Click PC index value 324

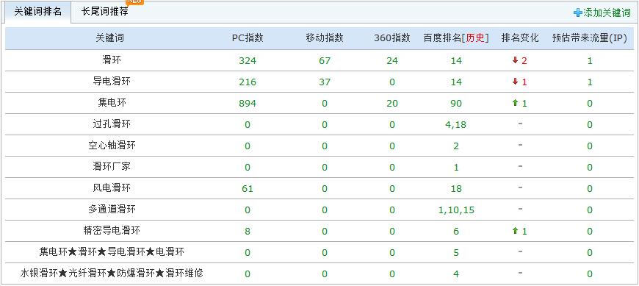pyautogui.click(x=248, y=61)
